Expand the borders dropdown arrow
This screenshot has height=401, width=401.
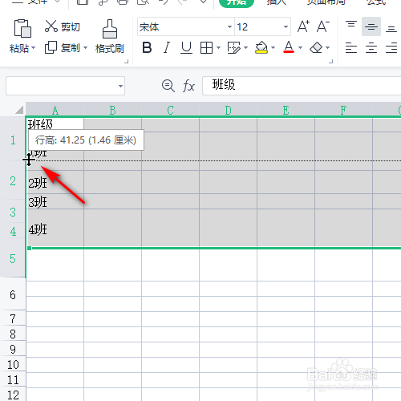[x=218, y=48]
